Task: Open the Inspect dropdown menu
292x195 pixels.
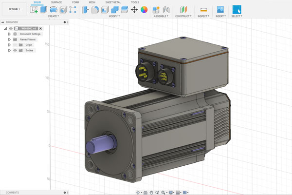Action: [203, 16]
